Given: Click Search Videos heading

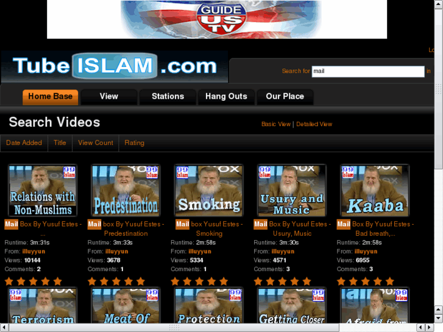Looking at the screenshot, I should (54, 122).
